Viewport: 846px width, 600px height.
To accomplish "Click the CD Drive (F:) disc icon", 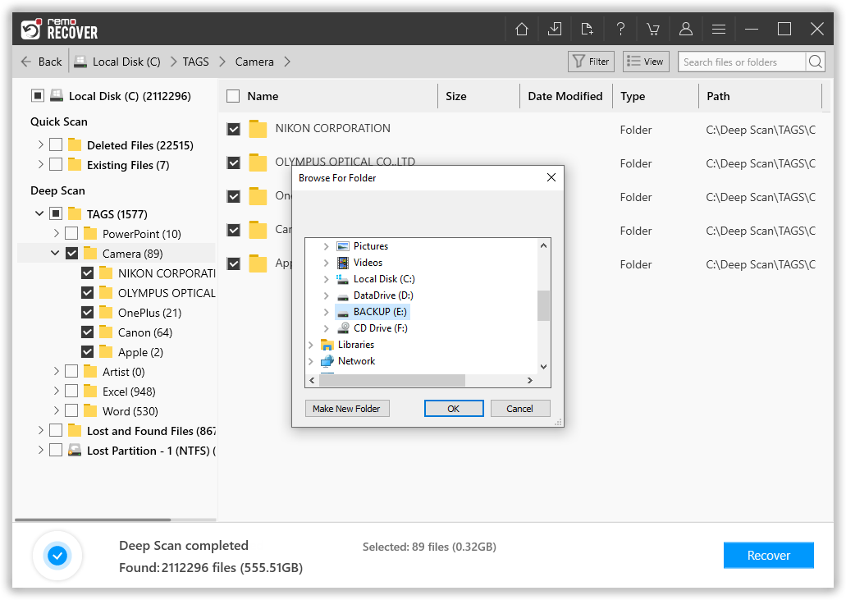I will pos(343,328).
